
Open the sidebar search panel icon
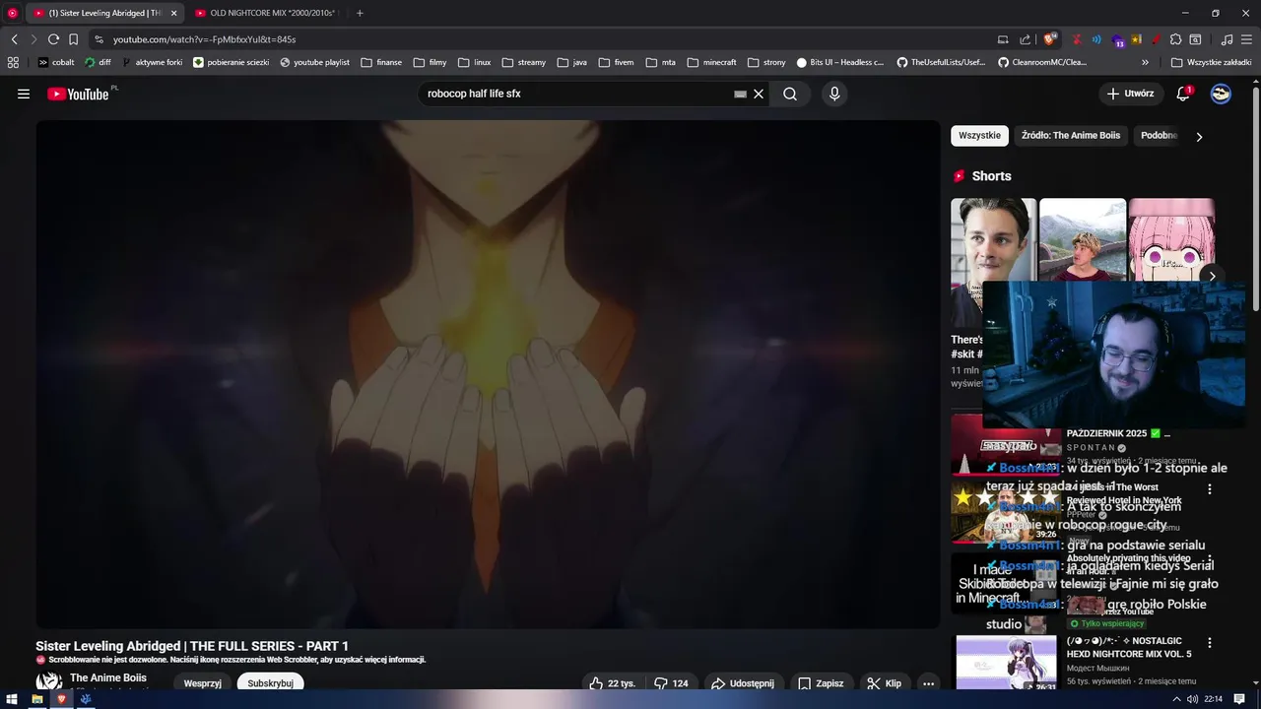coord(1195,39)
